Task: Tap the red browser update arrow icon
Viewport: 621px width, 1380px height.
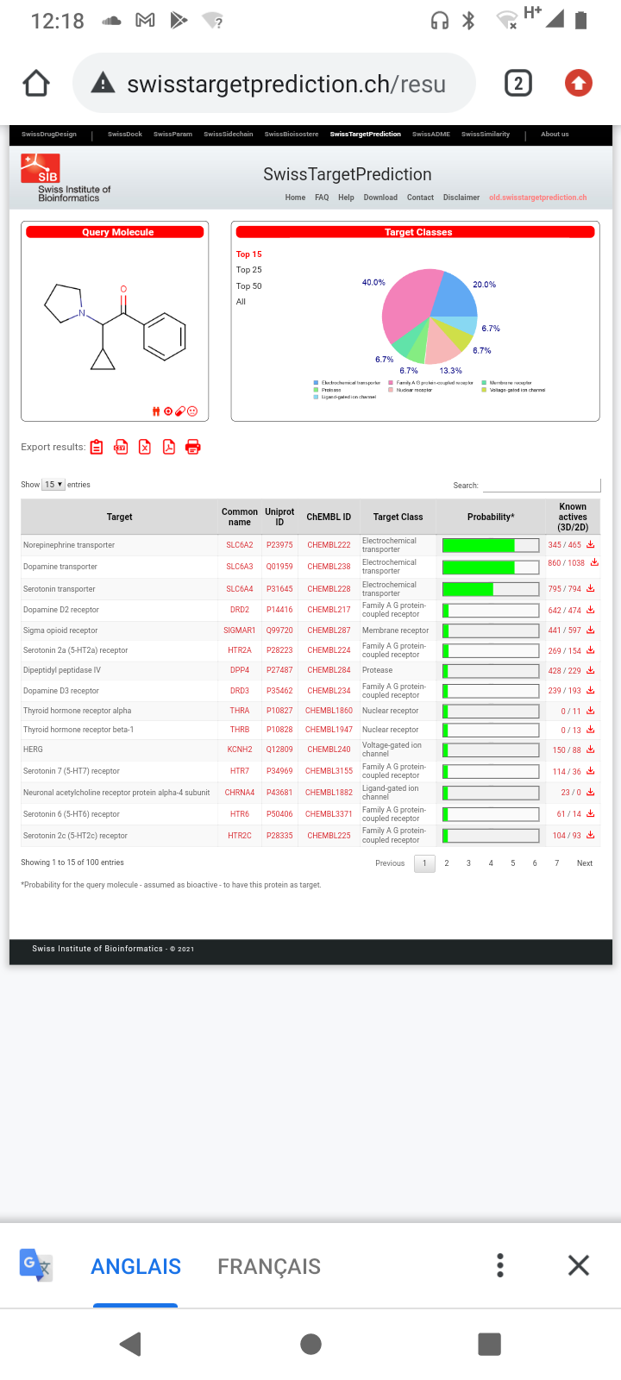Action: point(579,84)
